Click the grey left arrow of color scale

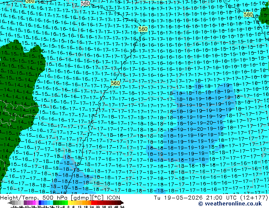coord(10,203)
